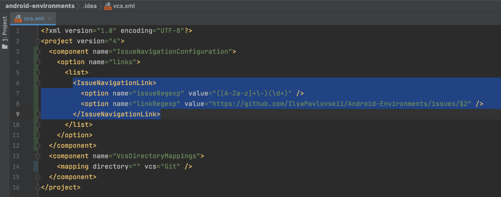Click the closing </option> tag on line 11

coord(75,135)
